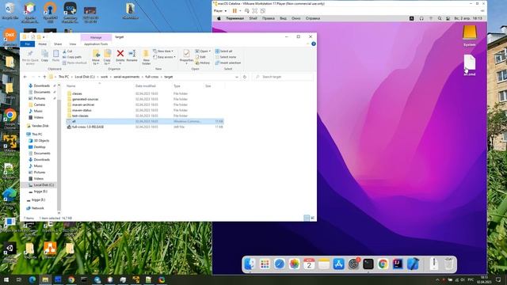Expand the New item dropdown

pos(163,51)
